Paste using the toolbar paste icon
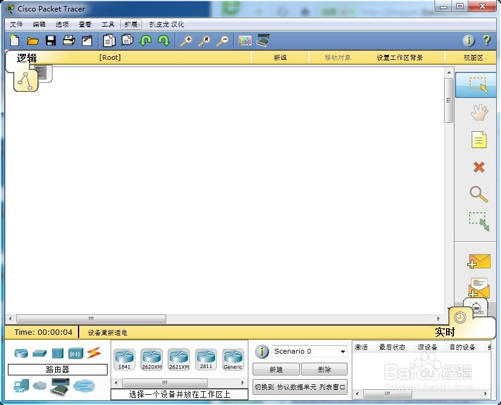 click(127, 40)
